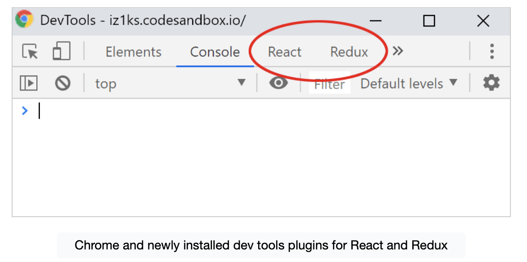Activate the inspect element picker icon
Image resolution: width=527 pixels, height=262 pixels.
click(x=30, y=52)
